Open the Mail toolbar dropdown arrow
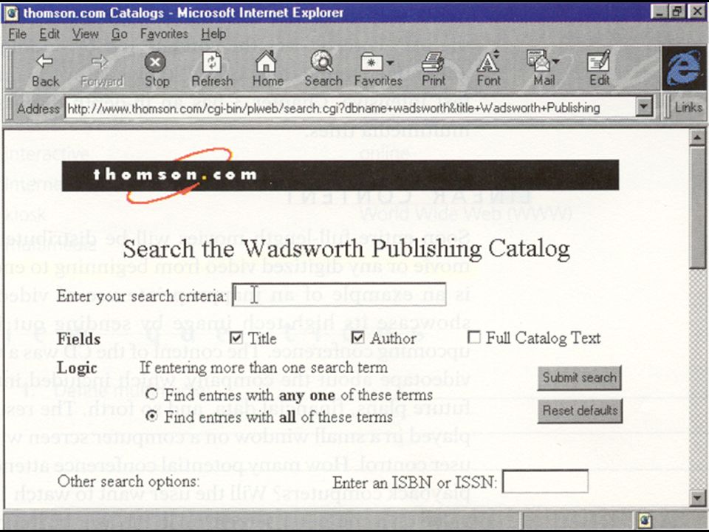Viewport: 709px width, 532px height. click(555, 61)
